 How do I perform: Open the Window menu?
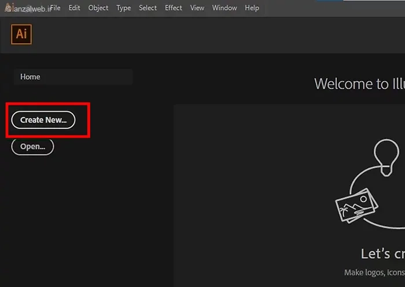224,8
